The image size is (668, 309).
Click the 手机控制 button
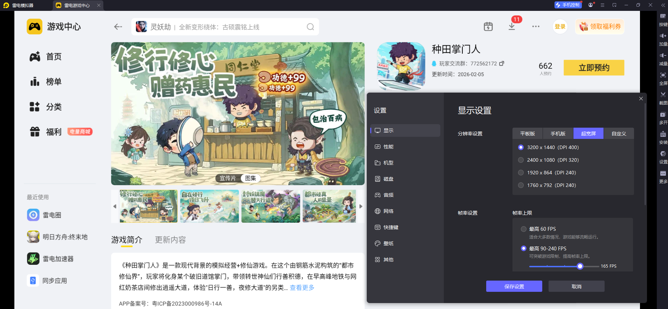[568, 5]
